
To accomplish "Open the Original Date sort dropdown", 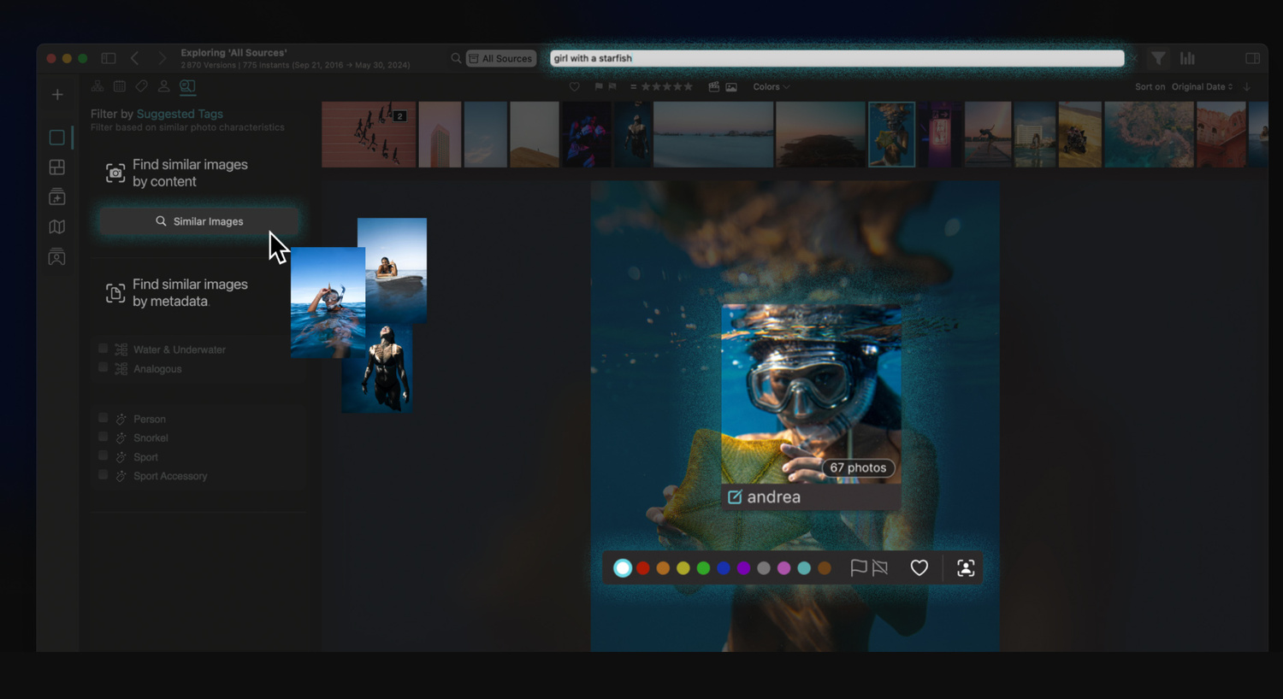I will (x=1202, y=87).
